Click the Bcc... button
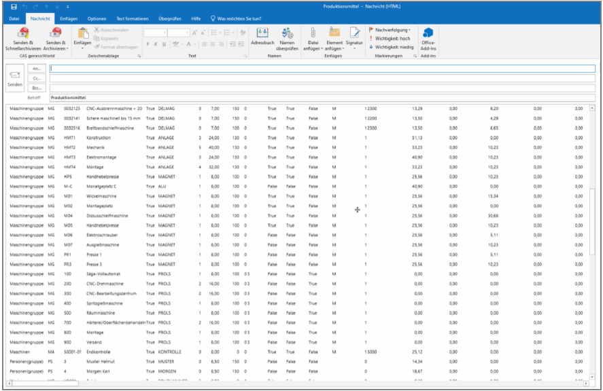The width and height of the screenshot is (603, 391). [37, 88]
